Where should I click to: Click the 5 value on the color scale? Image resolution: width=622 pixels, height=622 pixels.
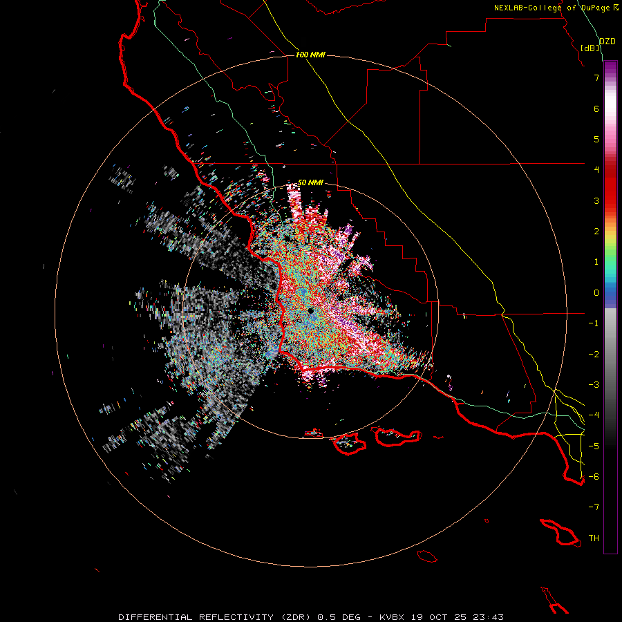click(x=596, y=139)
